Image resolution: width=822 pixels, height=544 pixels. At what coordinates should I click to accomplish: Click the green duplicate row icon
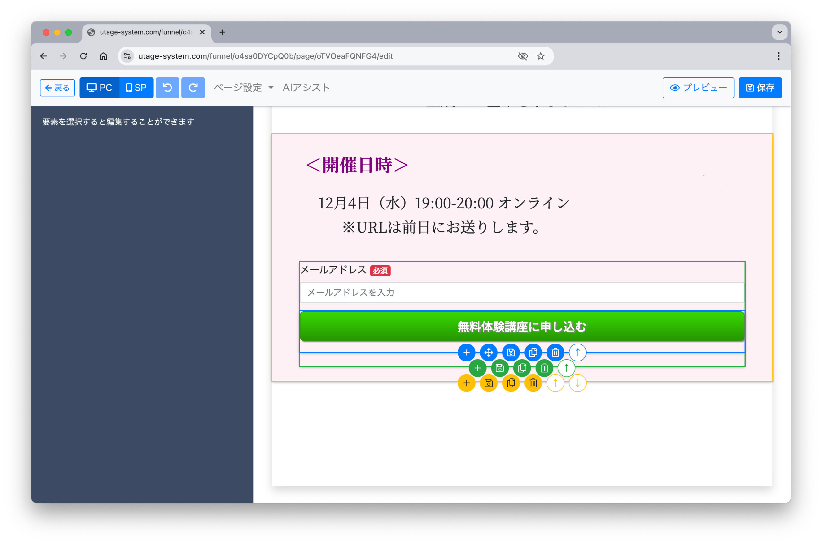pos(522,368)
